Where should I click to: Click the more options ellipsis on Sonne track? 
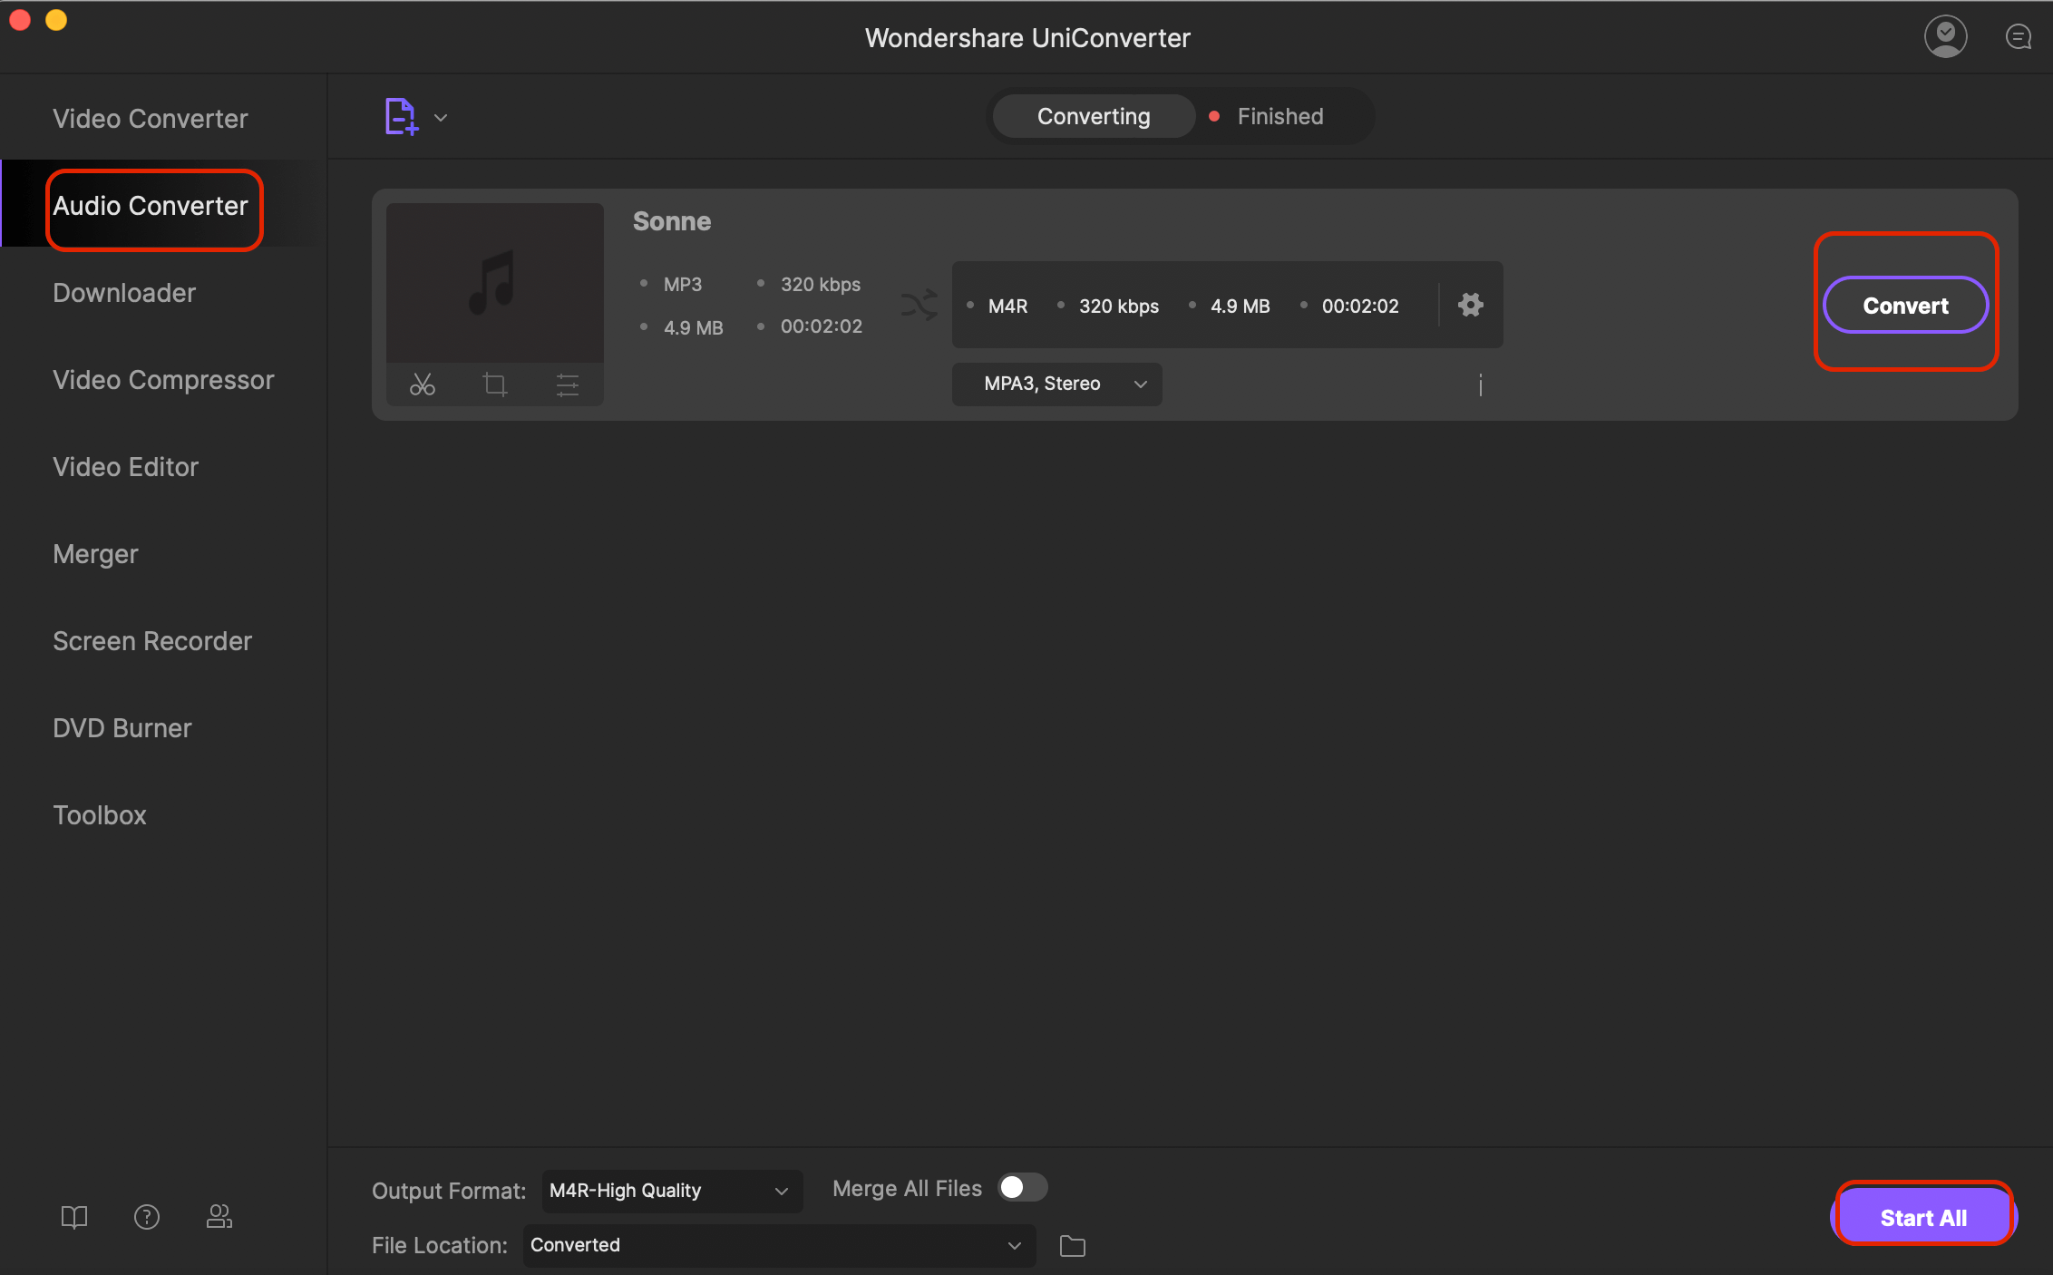pos(1480,384)
